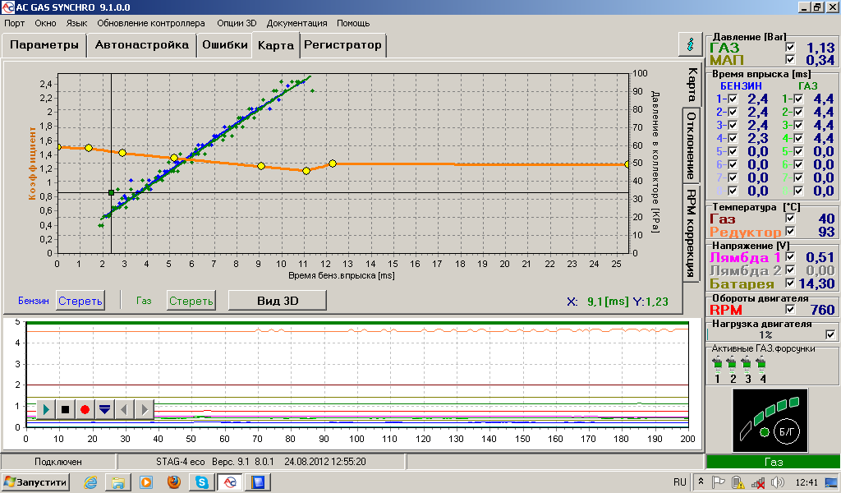
Task: Click the show desktop tray icon
Action: click(831, 482)
